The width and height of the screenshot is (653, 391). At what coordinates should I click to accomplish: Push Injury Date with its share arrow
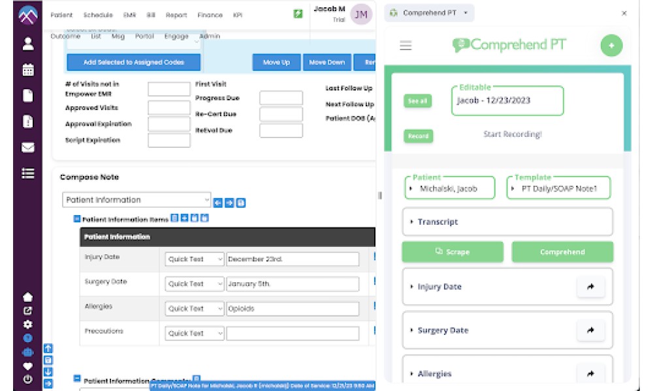(590, 286)
